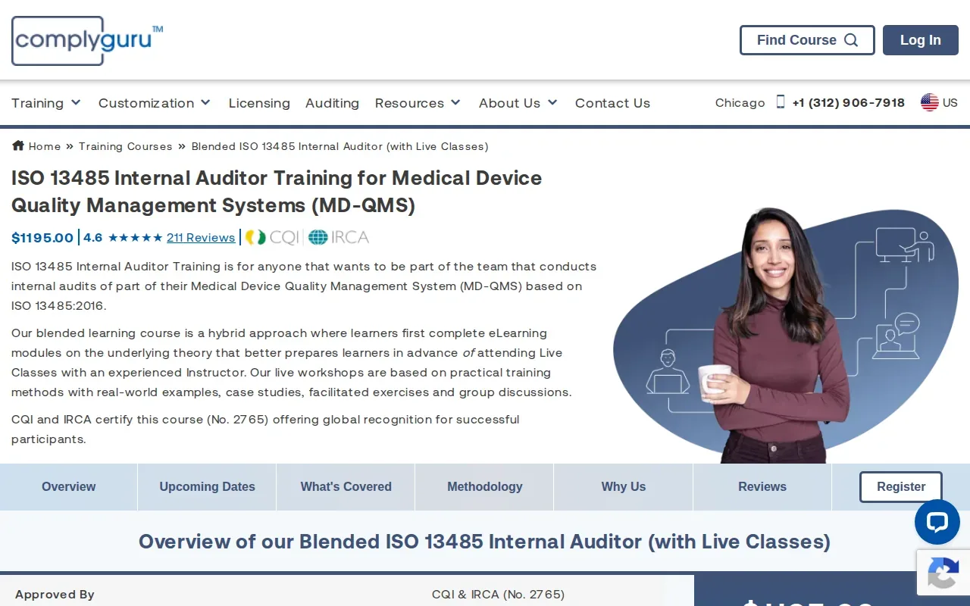
Task: Open the Contact Us menu item
Action: tap(612, 103)
